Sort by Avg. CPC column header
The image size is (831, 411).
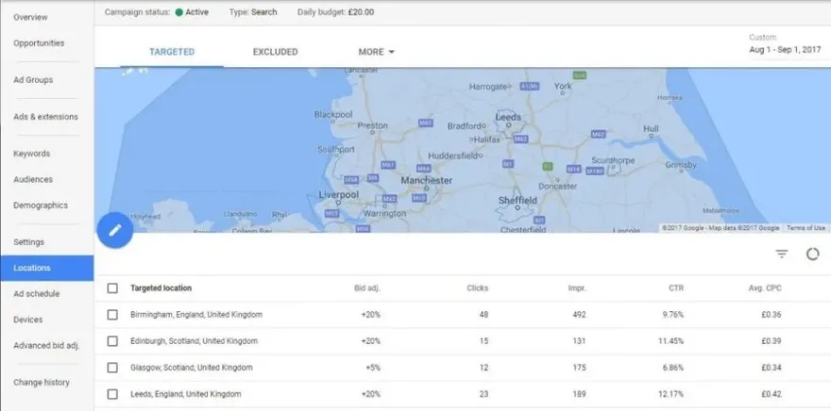click(764, 288)
